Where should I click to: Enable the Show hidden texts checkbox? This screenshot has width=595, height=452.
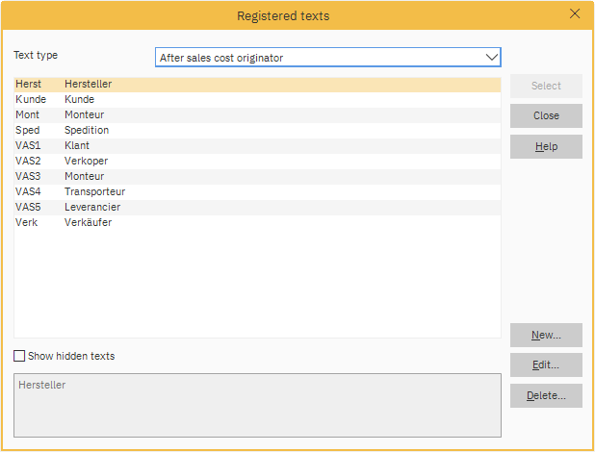coord(20,356)
